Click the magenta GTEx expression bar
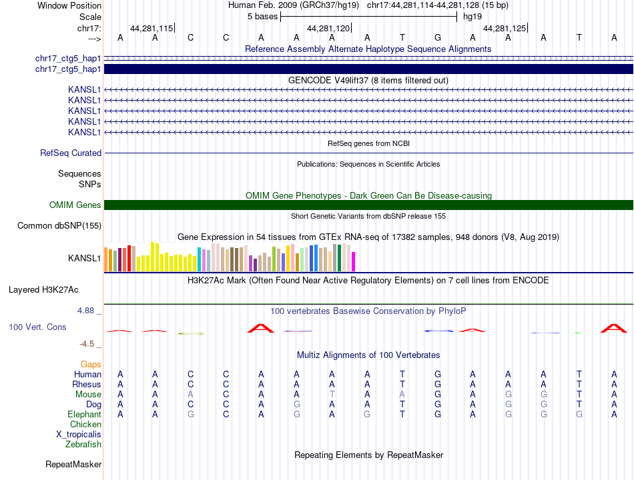Viewport: 634px width, 480px height. 353,261
